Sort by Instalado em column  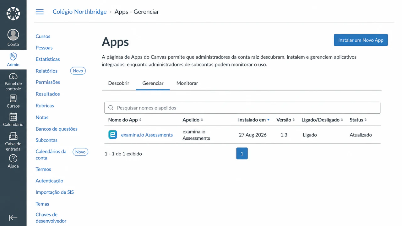point(254,120)
